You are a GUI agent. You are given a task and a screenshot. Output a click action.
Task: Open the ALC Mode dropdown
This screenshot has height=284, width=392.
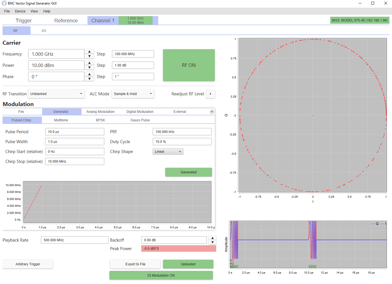click(133, 94)
